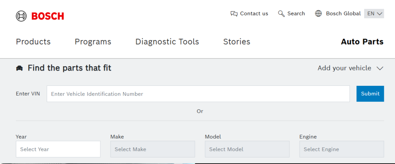Screen dimensions: 395x164
Task: Open the Stories menu
Action: coord(237,42)
